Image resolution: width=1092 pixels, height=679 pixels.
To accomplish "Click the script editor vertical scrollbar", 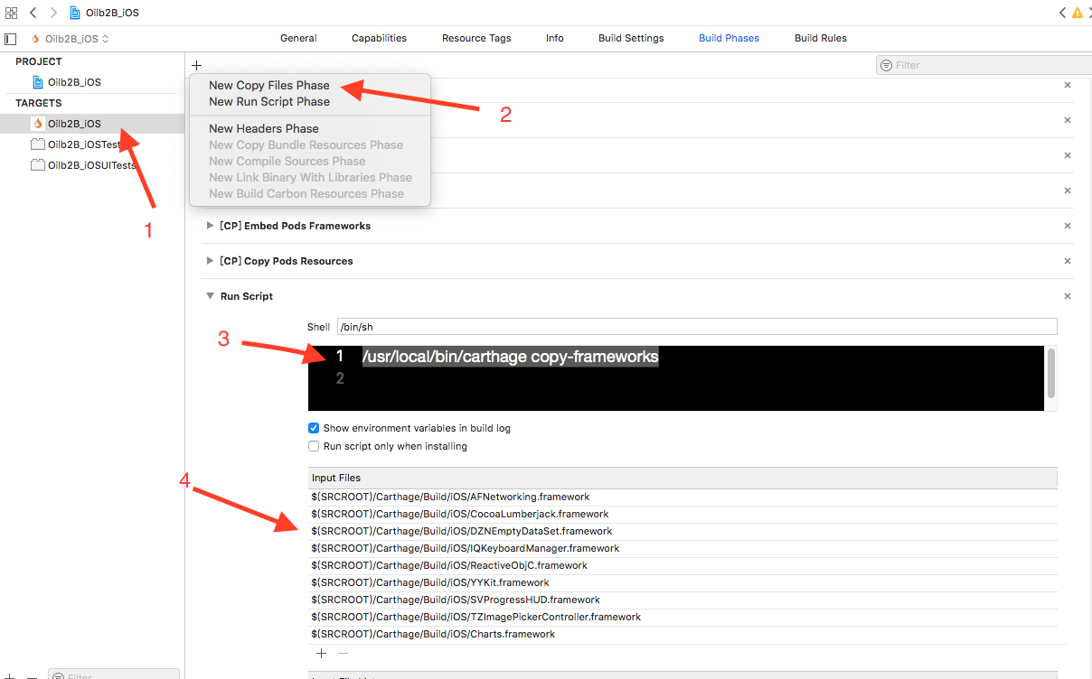I will click(1051, 373).
